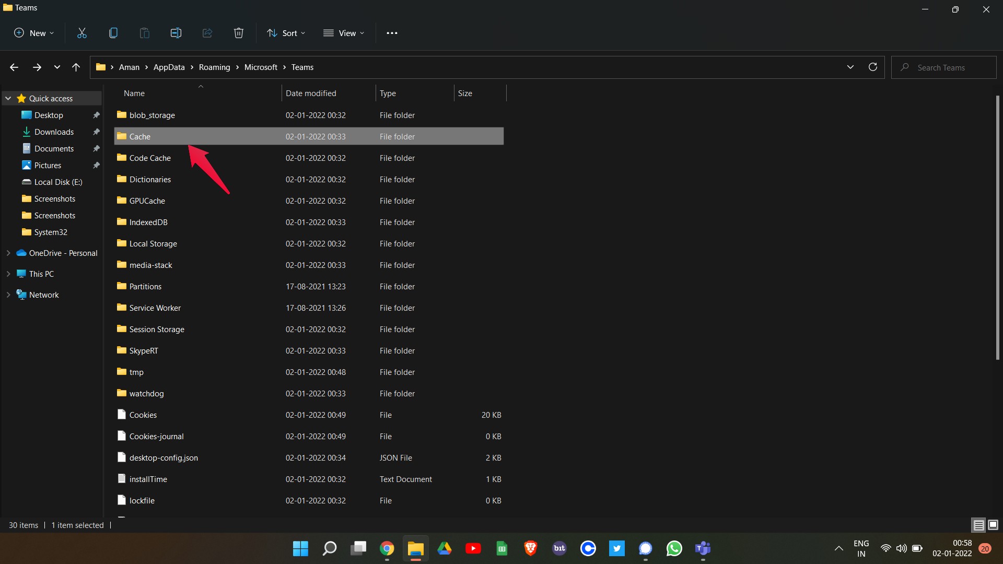Viewport: 1003px width, 564px height.
Task: Click the Bitdefender icon in taskbar
Action: click(x=559, y=548)
